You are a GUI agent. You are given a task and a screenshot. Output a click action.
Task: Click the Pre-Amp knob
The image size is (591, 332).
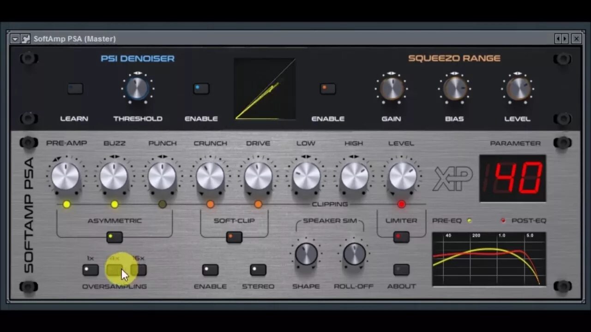[66, 176]
